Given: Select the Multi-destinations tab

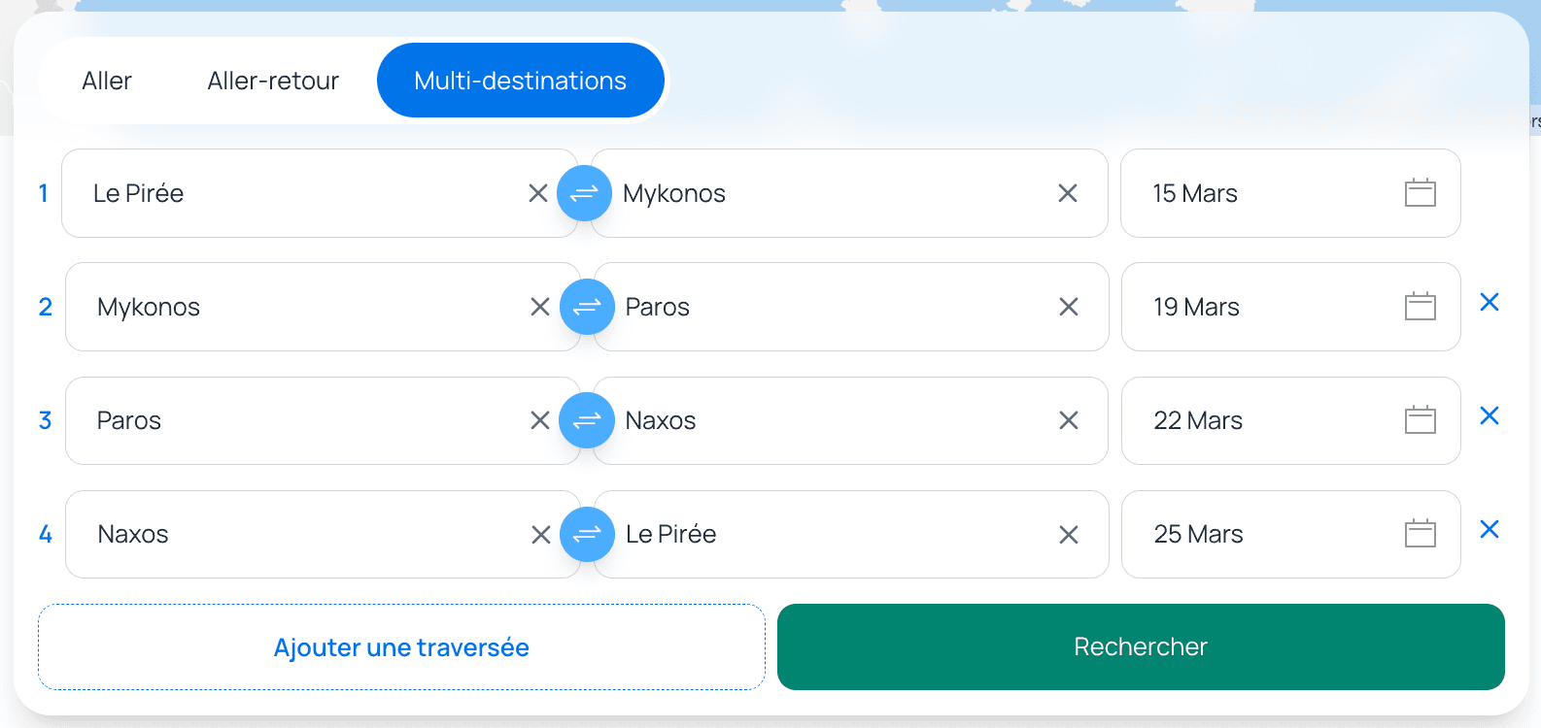Looking at the screenshot, I should 521,81.
